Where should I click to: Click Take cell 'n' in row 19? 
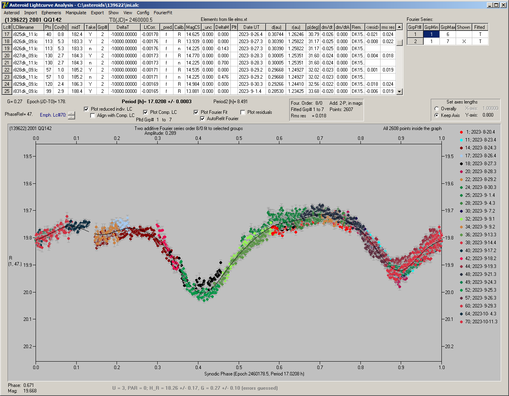[x=90, y=49]
